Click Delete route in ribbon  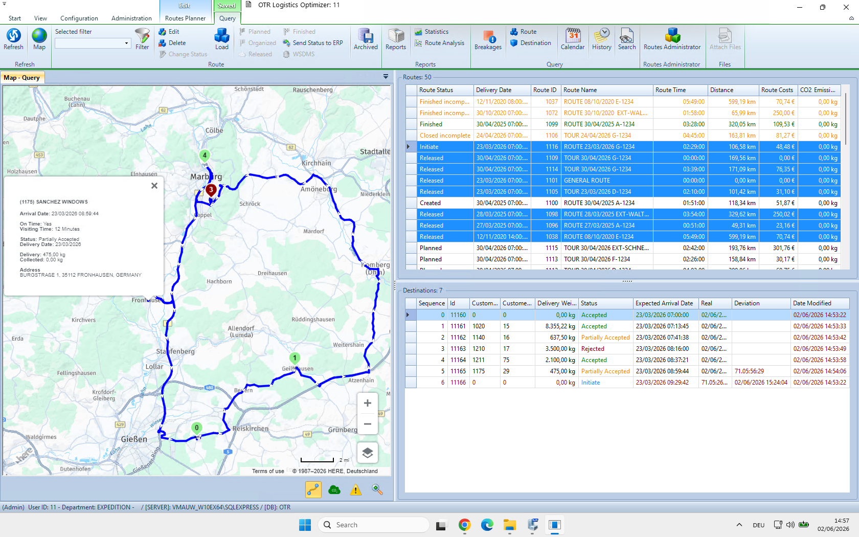click(172, 43)
